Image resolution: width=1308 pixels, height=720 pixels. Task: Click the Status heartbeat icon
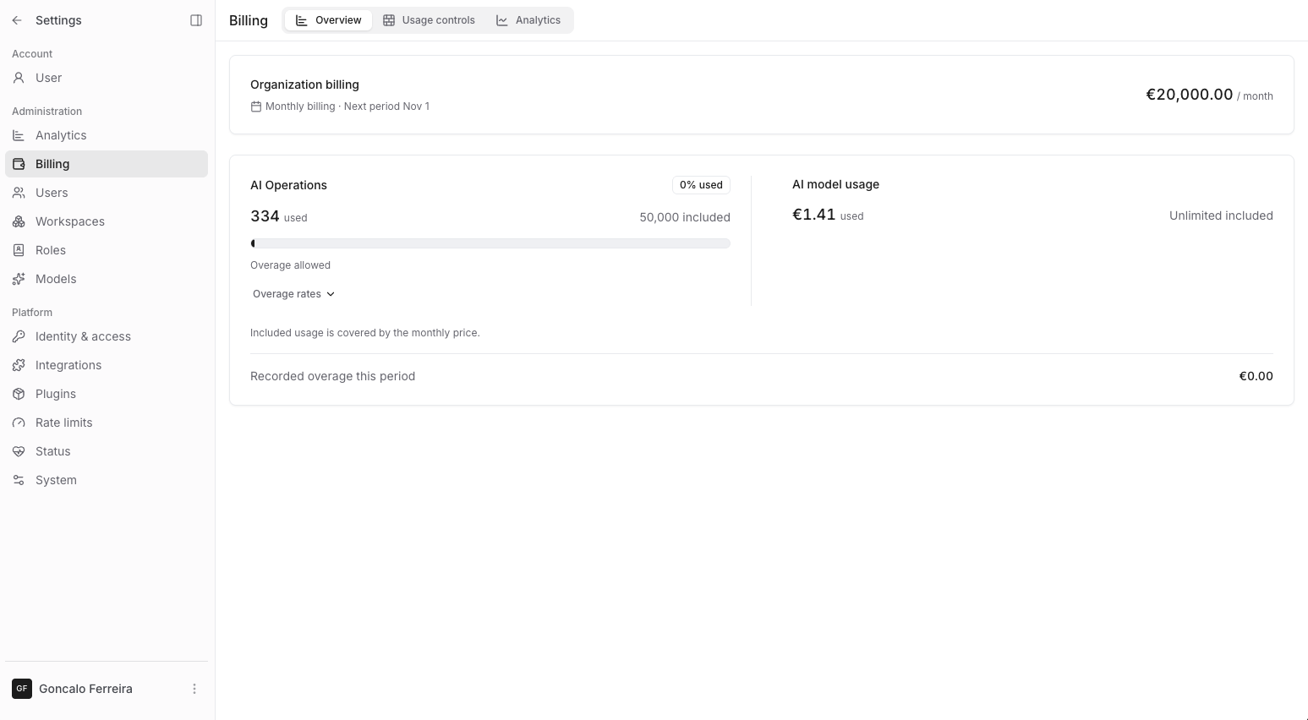tap(19, 451)
